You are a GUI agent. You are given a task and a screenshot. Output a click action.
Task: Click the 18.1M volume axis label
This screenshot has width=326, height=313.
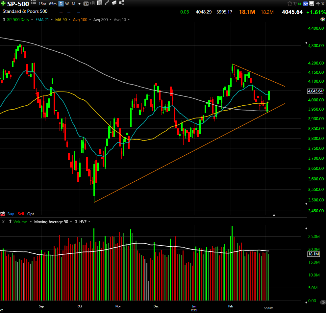(x=313, y=254)
